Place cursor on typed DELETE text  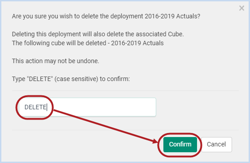click(35, 107)
